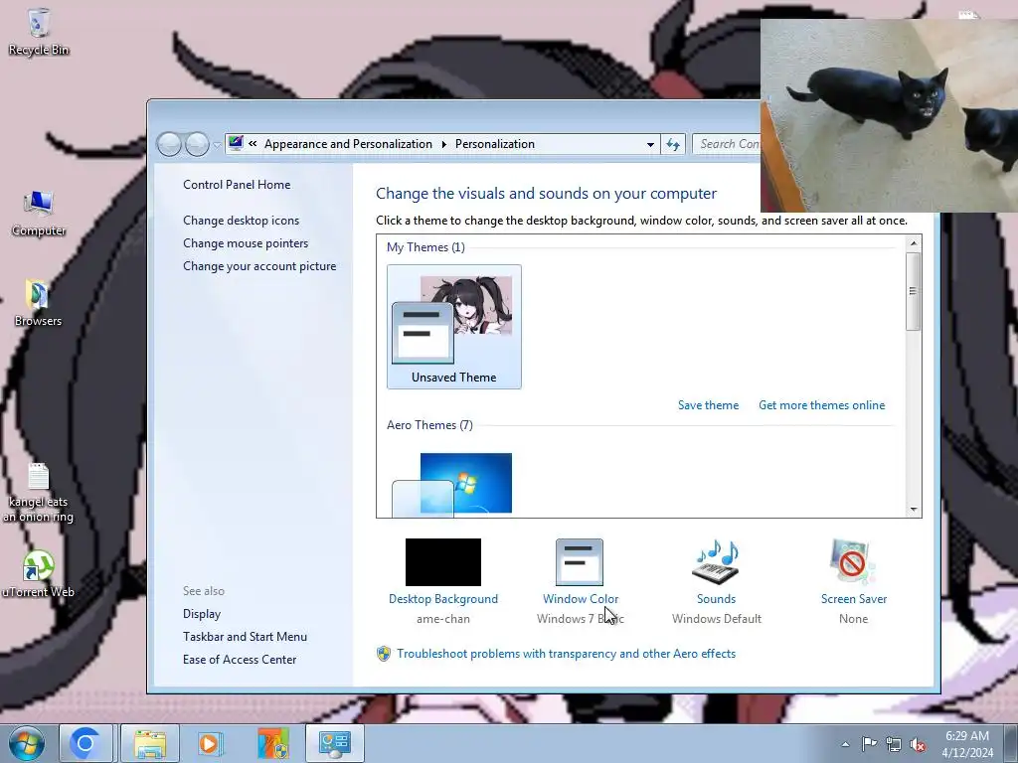Click the 'My Themes (1)' heading
Viewport: 1018px width, 763px height.
click(425, 247)
